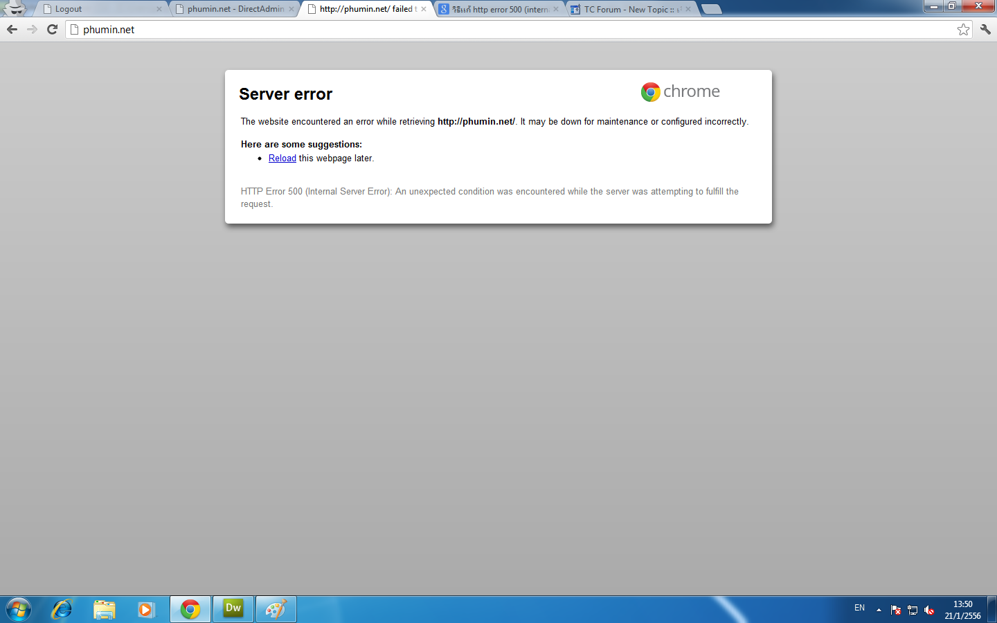This screenshot has width=997, height=623.
Task: Click the Reload link in suggestions
Action: (282, 158)
